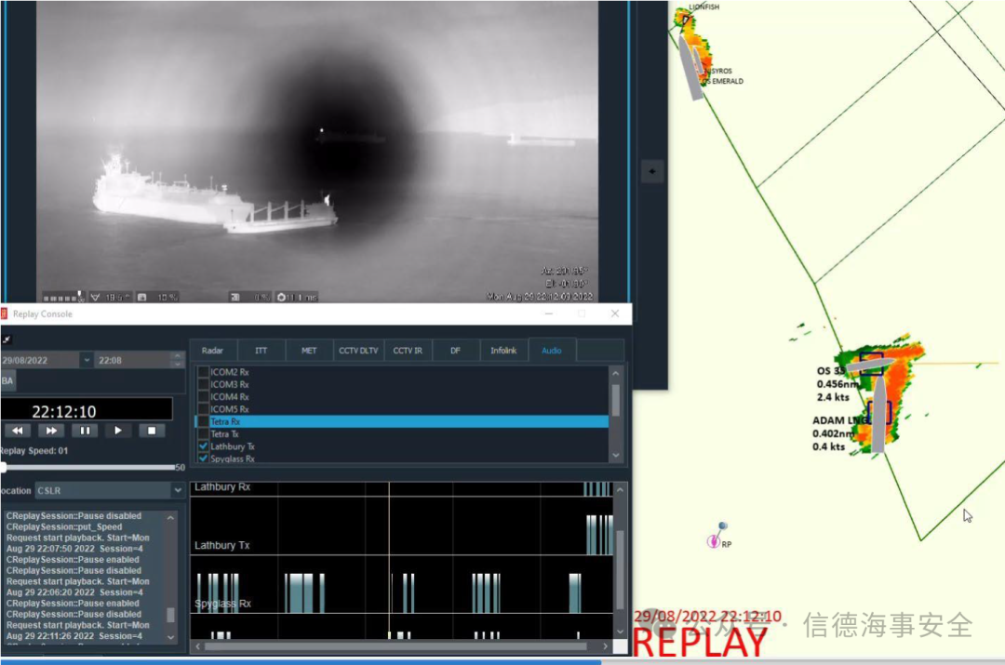
Task: Enable the ICOM3 Rx audio channel
Action: (x=203, y=384)
